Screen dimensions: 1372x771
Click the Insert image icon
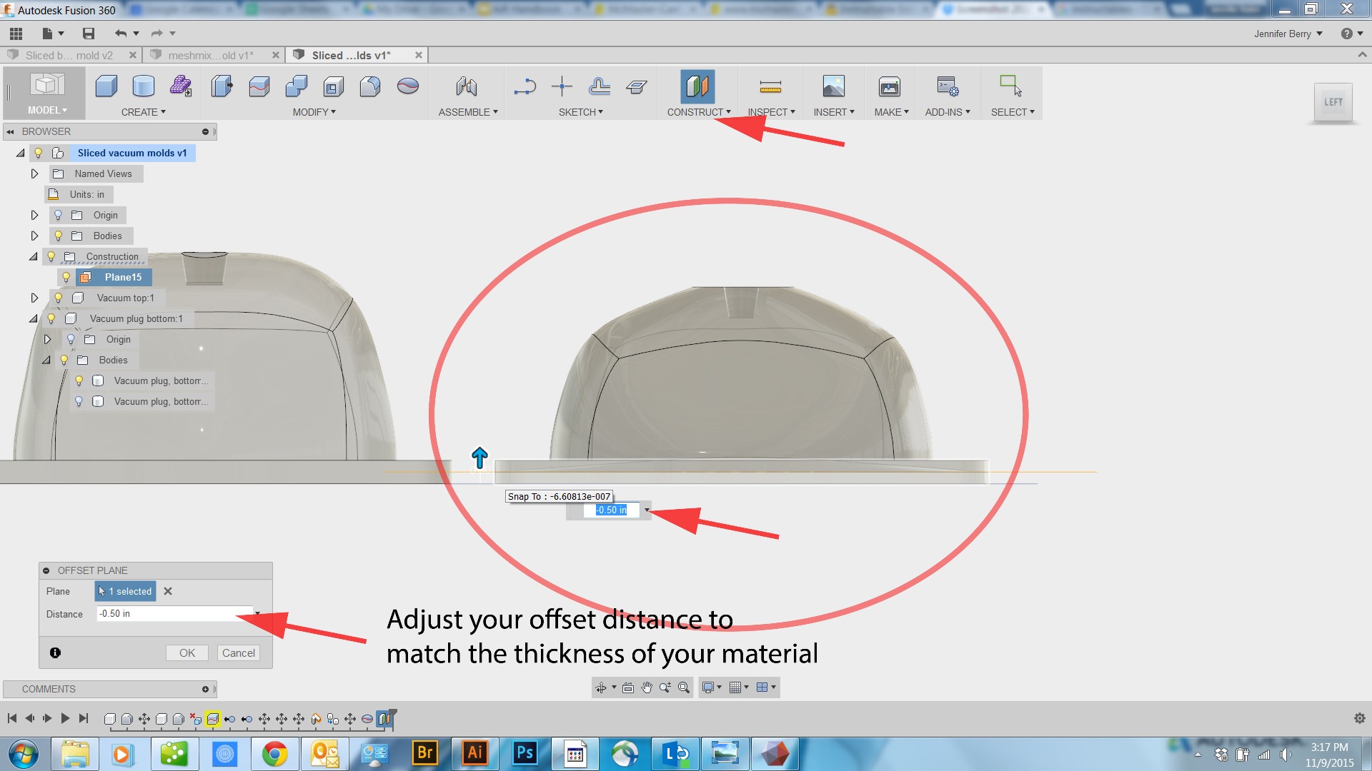pos(833,87)
